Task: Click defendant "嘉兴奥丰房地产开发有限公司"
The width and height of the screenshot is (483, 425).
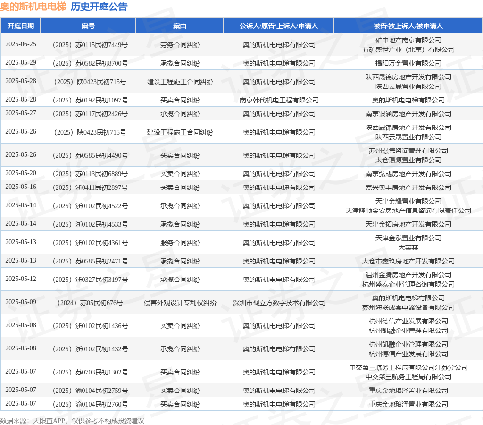Action: tap(408, 187)
